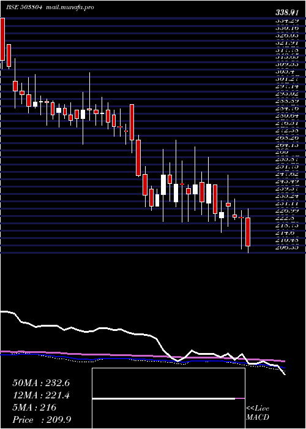Click the mail.munafa.pro watermark text
The image size is (306, 429).
[69, 7]
